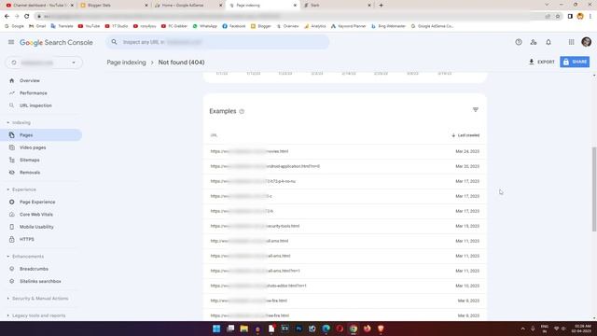The width and height of the screenshot is (597, 336).
Task: Click the Share button
Action: [575, 62]
